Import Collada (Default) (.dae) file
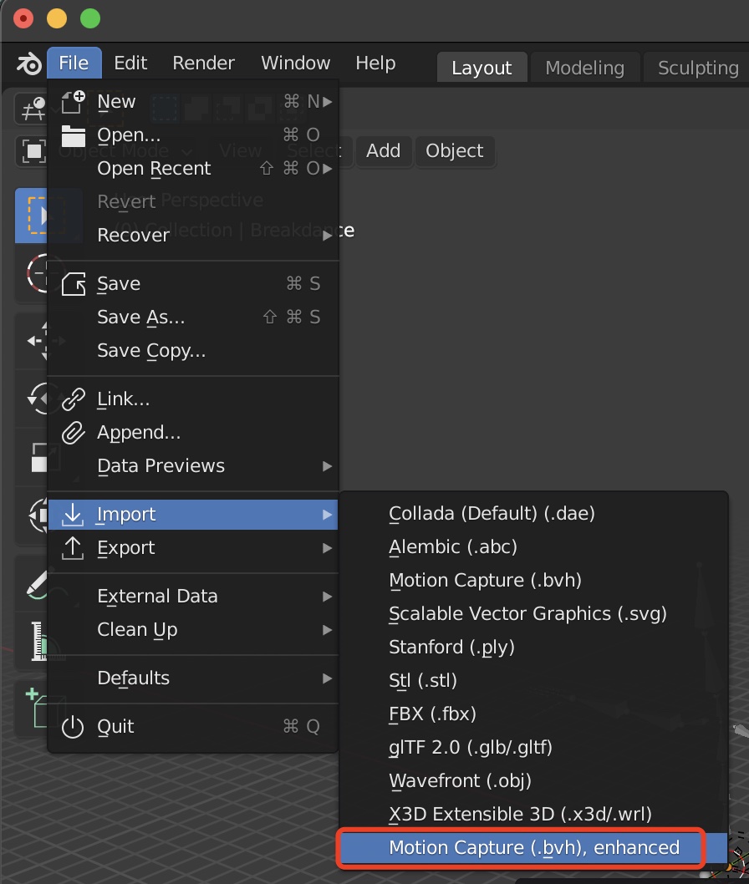Image resolution: width=749 pixels, height=884 pixels. click(x=533, y=513)
